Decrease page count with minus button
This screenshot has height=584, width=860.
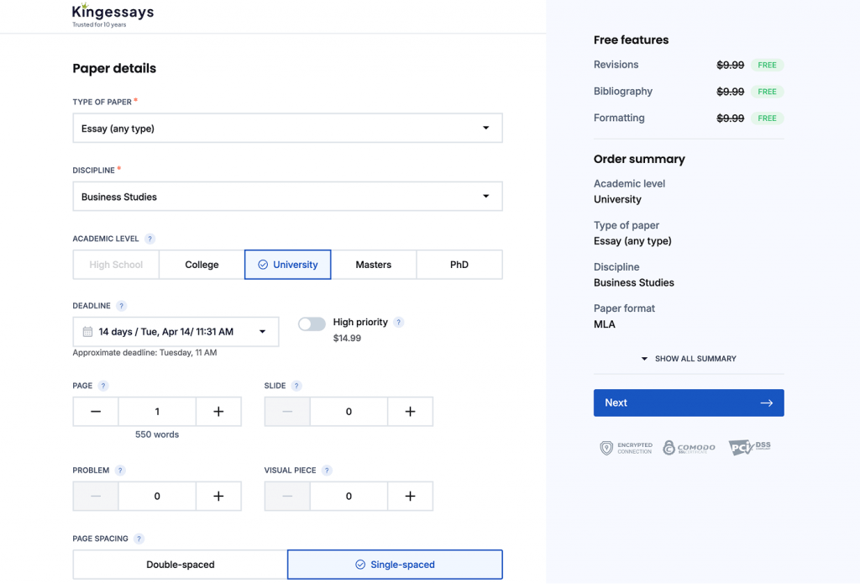(x=96, y=412)
